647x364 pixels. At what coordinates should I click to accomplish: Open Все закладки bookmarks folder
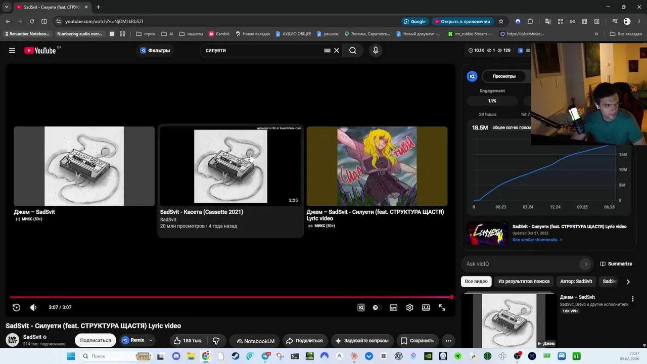(626, 34)
